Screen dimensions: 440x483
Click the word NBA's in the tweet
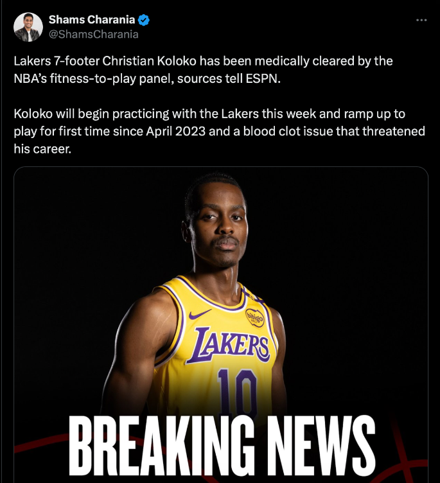click(x=30, y=78)
